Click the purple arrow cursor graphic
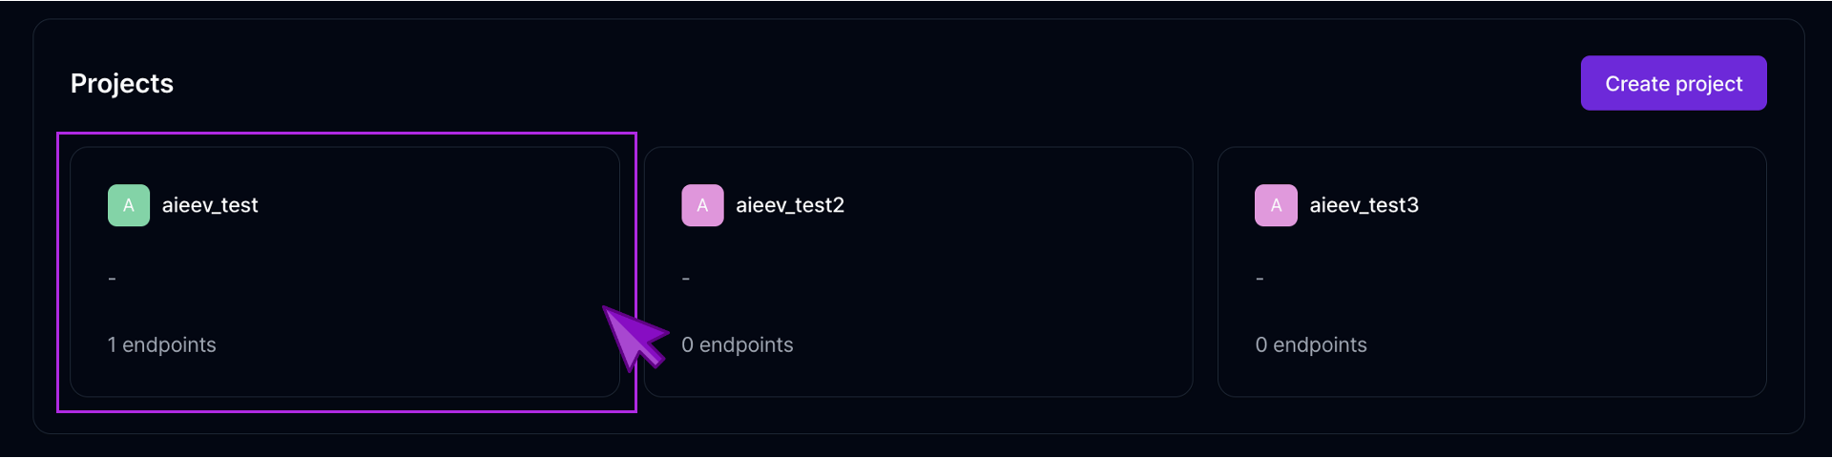 634,337
